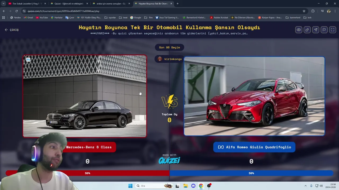Open the volume tray icon

(321, 186)
